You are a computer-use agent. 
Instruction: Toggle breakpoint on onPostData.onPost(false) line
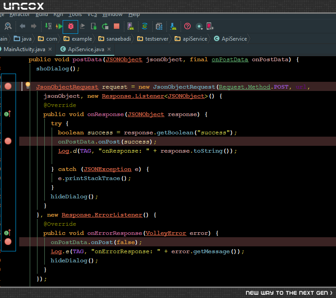click(8, 242)
